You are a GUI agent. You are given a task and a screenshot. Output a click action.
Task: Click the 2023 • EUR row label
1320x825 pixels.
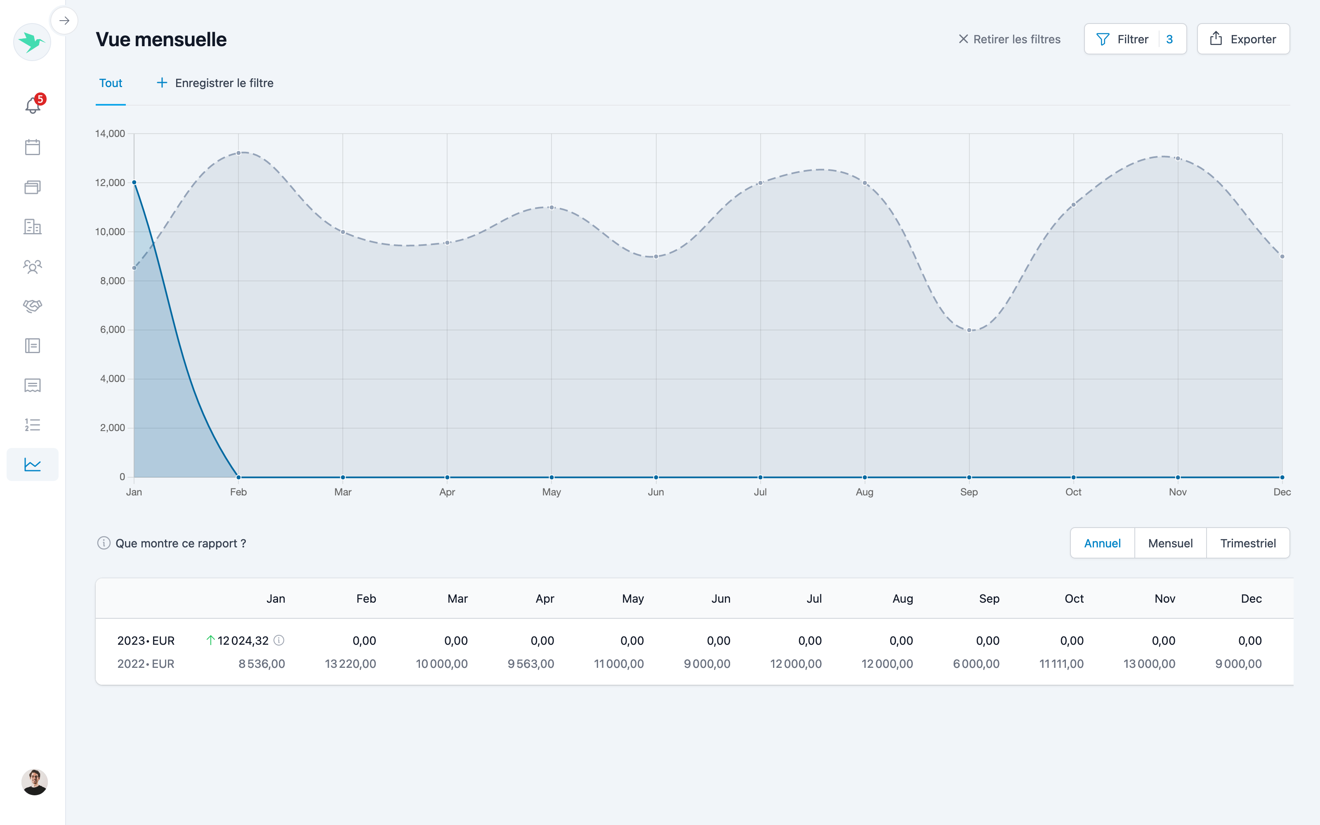[146, 641]
